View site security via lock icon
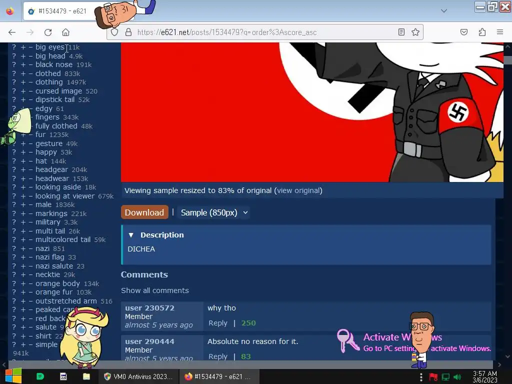The height and width of the screenshot is (384, 512). [x=128, y=32]
